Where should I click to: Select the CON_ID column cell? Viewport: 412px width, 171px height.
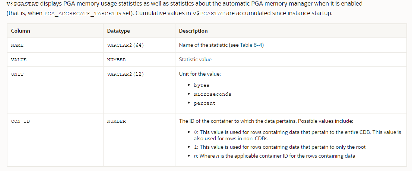tap(20, 121)
